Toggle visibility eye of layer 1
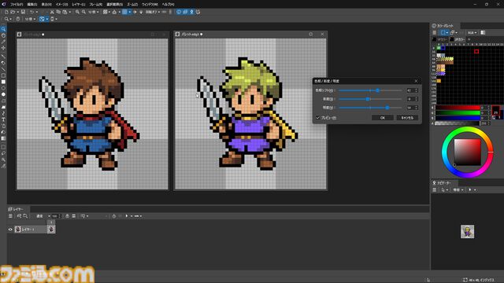This screenshot has width=504, height=283. click(10, 229)
